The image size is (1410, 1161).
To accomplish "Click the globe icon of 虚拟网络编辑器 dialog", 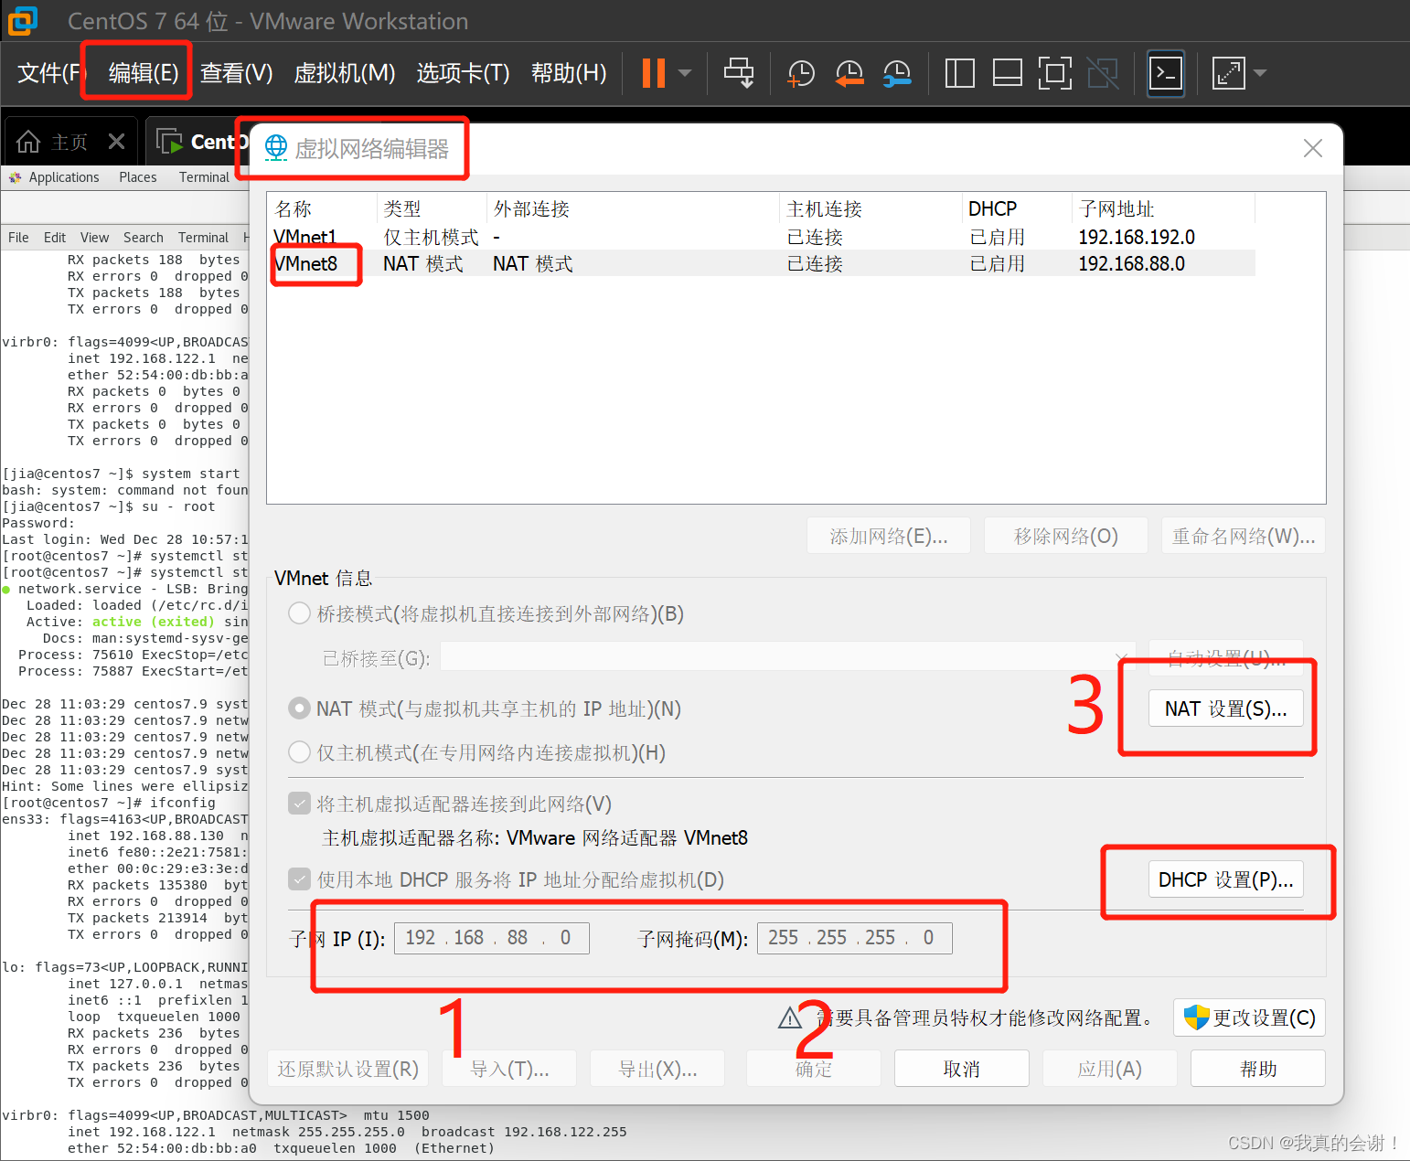I will click(x=276, y=147).
